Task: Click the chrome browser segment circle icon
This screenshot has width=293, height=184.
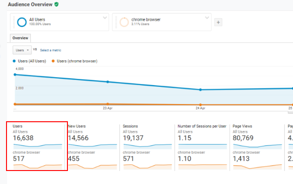Action: coord(124,22)
